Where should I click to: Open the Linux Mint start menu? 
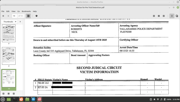click(3, 99)
